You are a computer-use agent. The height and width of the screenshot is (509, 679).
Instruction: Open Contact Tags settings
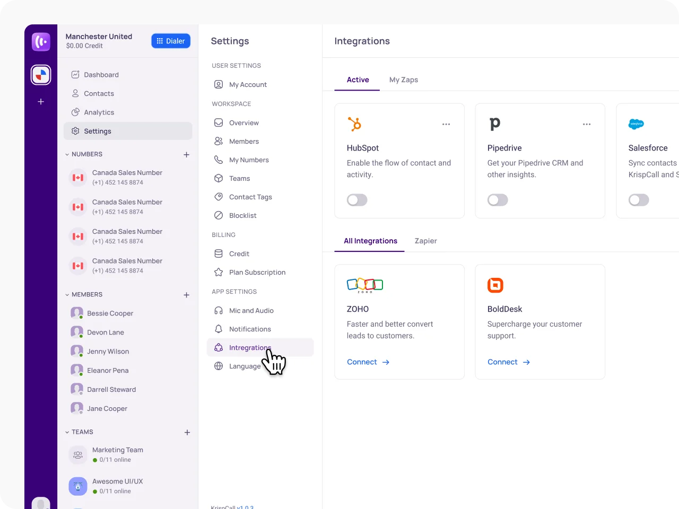pyautogui.click(x=260, y=197)
